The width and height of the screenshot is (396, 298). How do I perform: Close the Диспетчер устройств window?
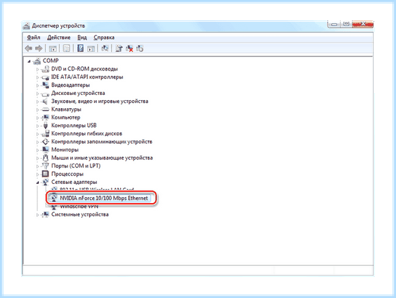click(362, 24)
